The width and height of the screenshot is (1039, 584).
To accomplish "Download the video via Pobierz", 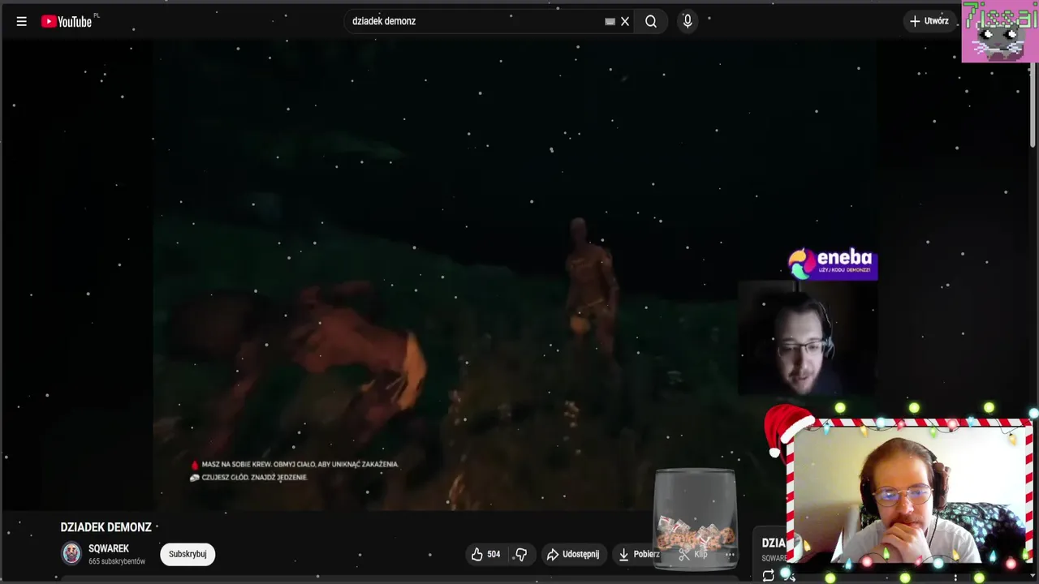I will (x=639, y=554).
